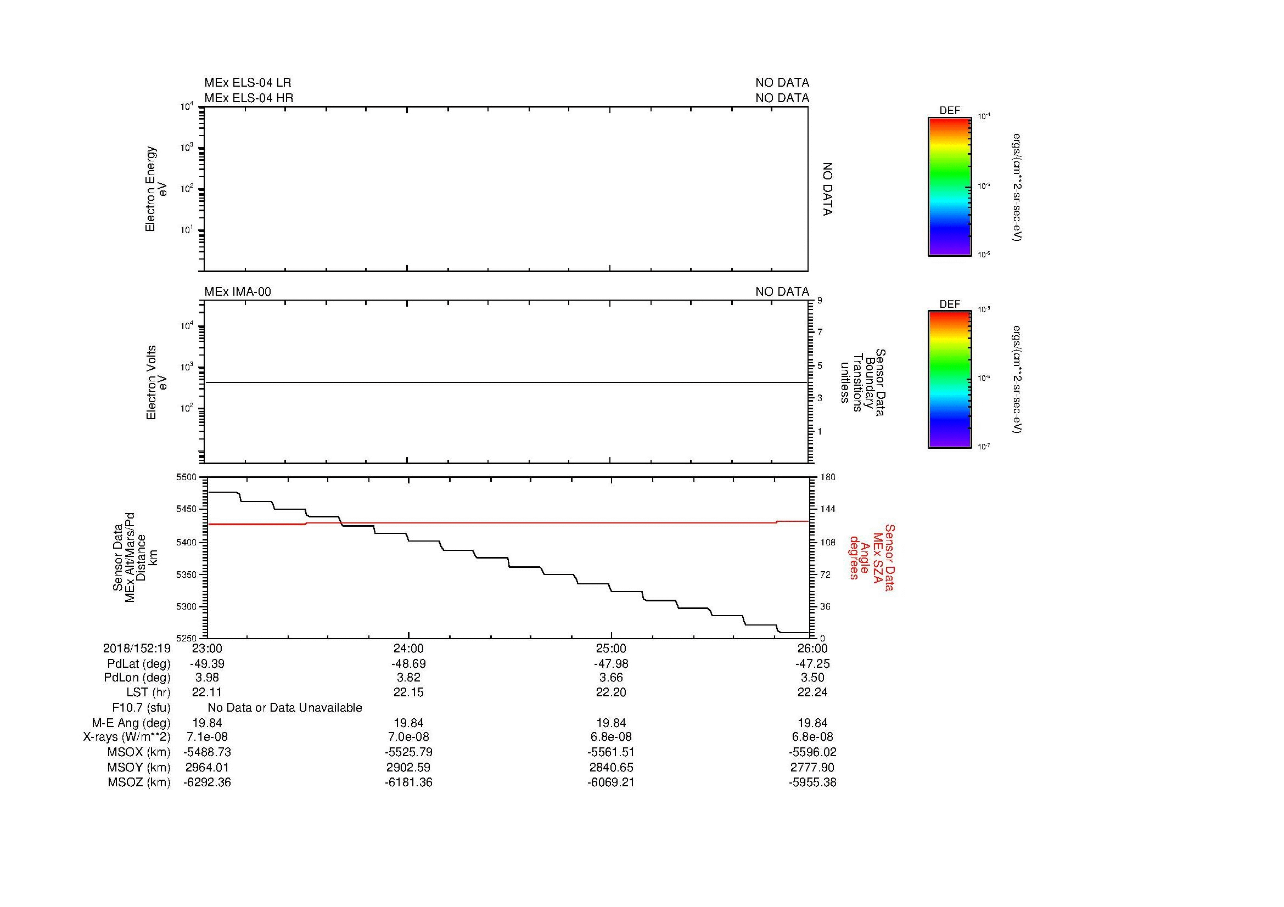Click the 'M-E Ang (deg)' row label
1284x907 pixels.
pyautogui.click(x=131, y=723)
